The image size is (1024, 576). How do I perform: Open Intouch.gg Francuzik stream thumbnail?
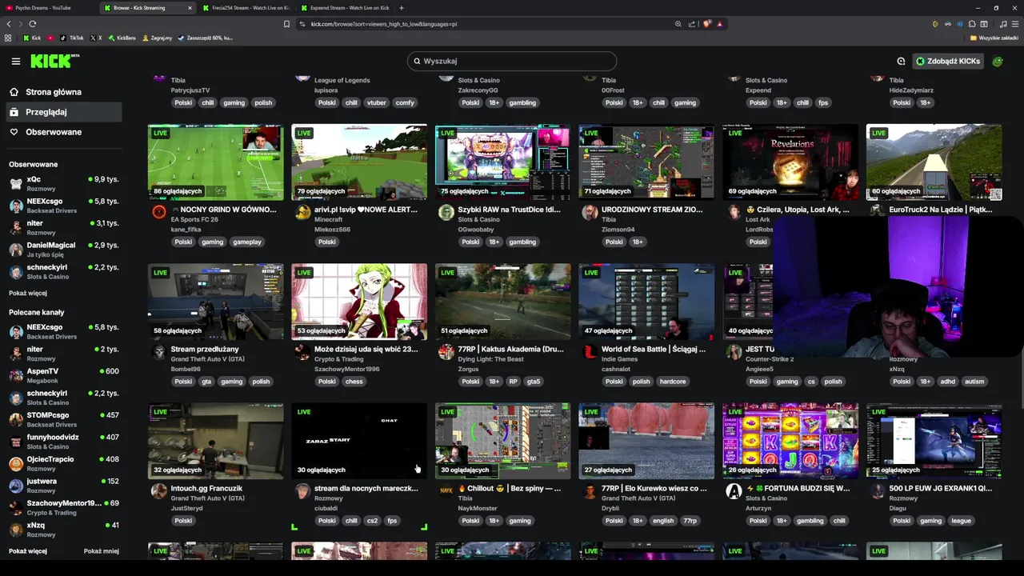click(x=215, y=441)
